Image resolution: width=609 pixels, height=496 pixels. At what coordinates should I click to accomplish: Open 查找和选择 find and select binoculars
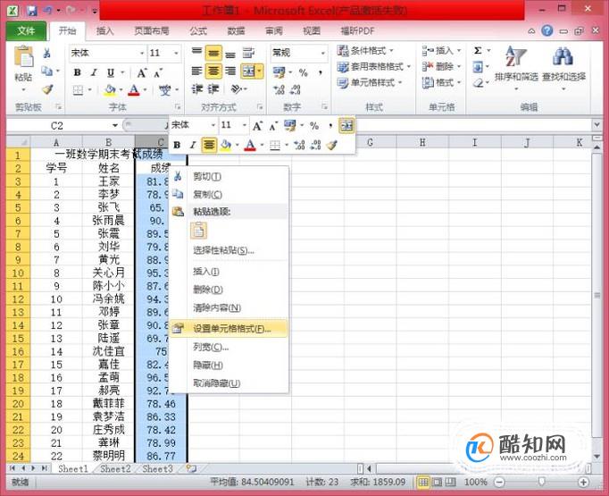[x=563, y=67]
